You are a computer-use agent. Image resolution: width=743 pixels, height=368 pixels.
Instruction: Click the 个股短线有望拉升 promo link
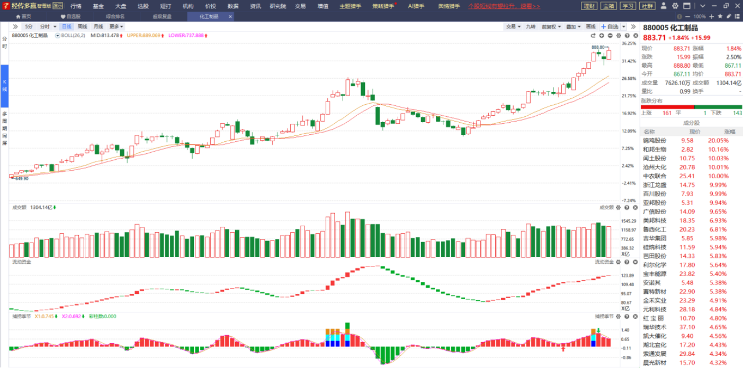(504, 6)
